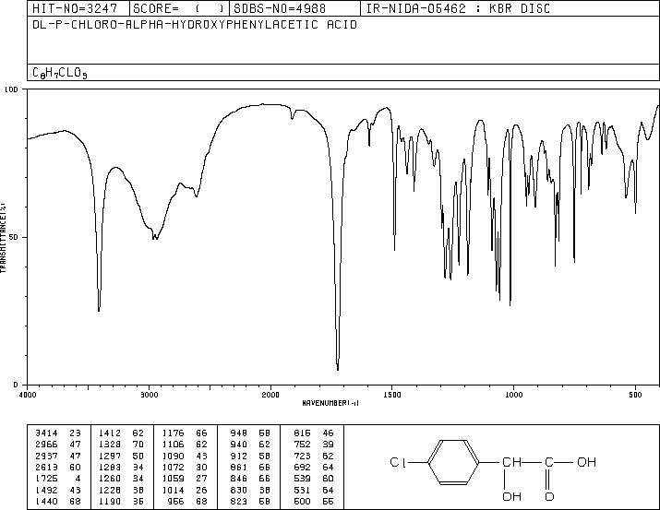Click the benzene ring in the structure drawing
Screen dimensions: 660x510
coord(453,462)
